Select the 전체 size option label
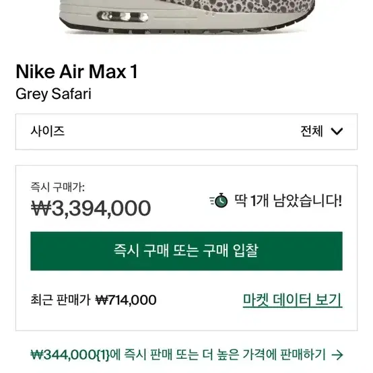The height and width of the screenshot is (373, 373). click(x=312, y=131)
